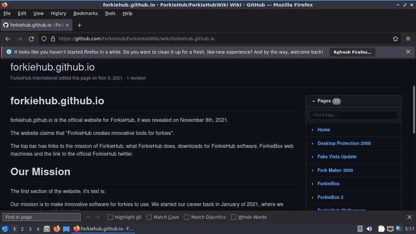Screen dimensions: 416x234
Task: Expand the ForkieBox 2 entry arrow
Action: (x=313, y=197)
